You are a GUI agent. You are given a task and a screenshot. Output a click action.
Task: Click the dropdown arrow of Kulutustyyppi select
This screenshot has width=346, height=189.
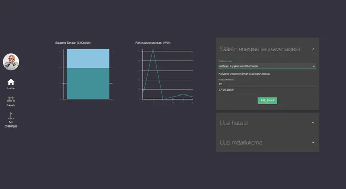point(314,66)
